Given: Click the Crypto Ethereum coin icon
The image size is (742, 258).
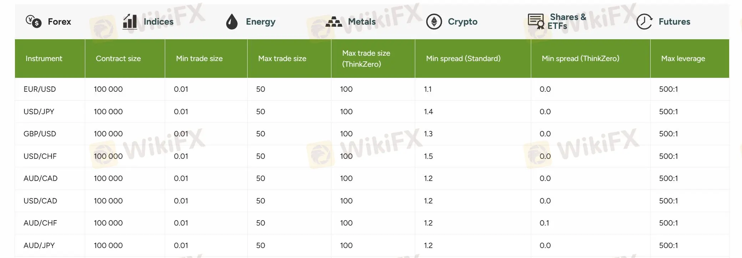Looking at the screenshot, I should [x=434, y=22].
